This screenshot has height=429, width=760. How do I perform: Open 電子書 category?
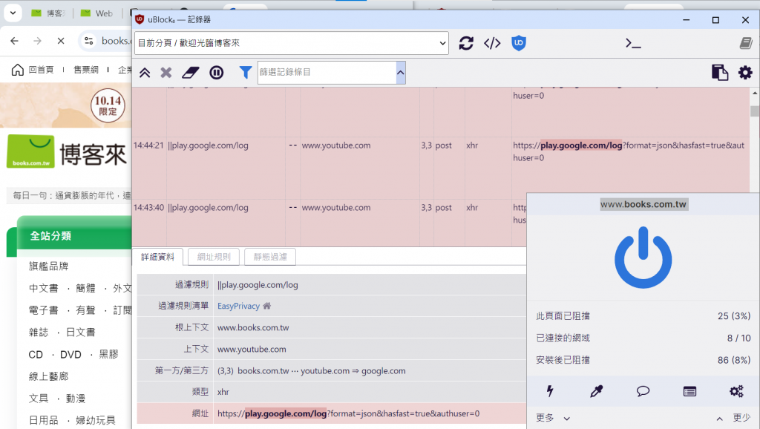[x=43, y=310]
